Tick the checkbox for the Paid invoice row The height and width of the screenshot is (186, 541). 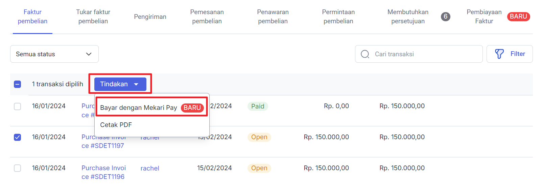tap(18, 106)
